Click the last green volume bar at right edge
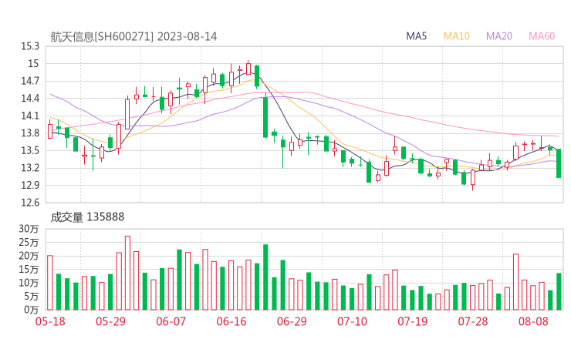This screenshot has height=339, width=571. click(559, 292)
